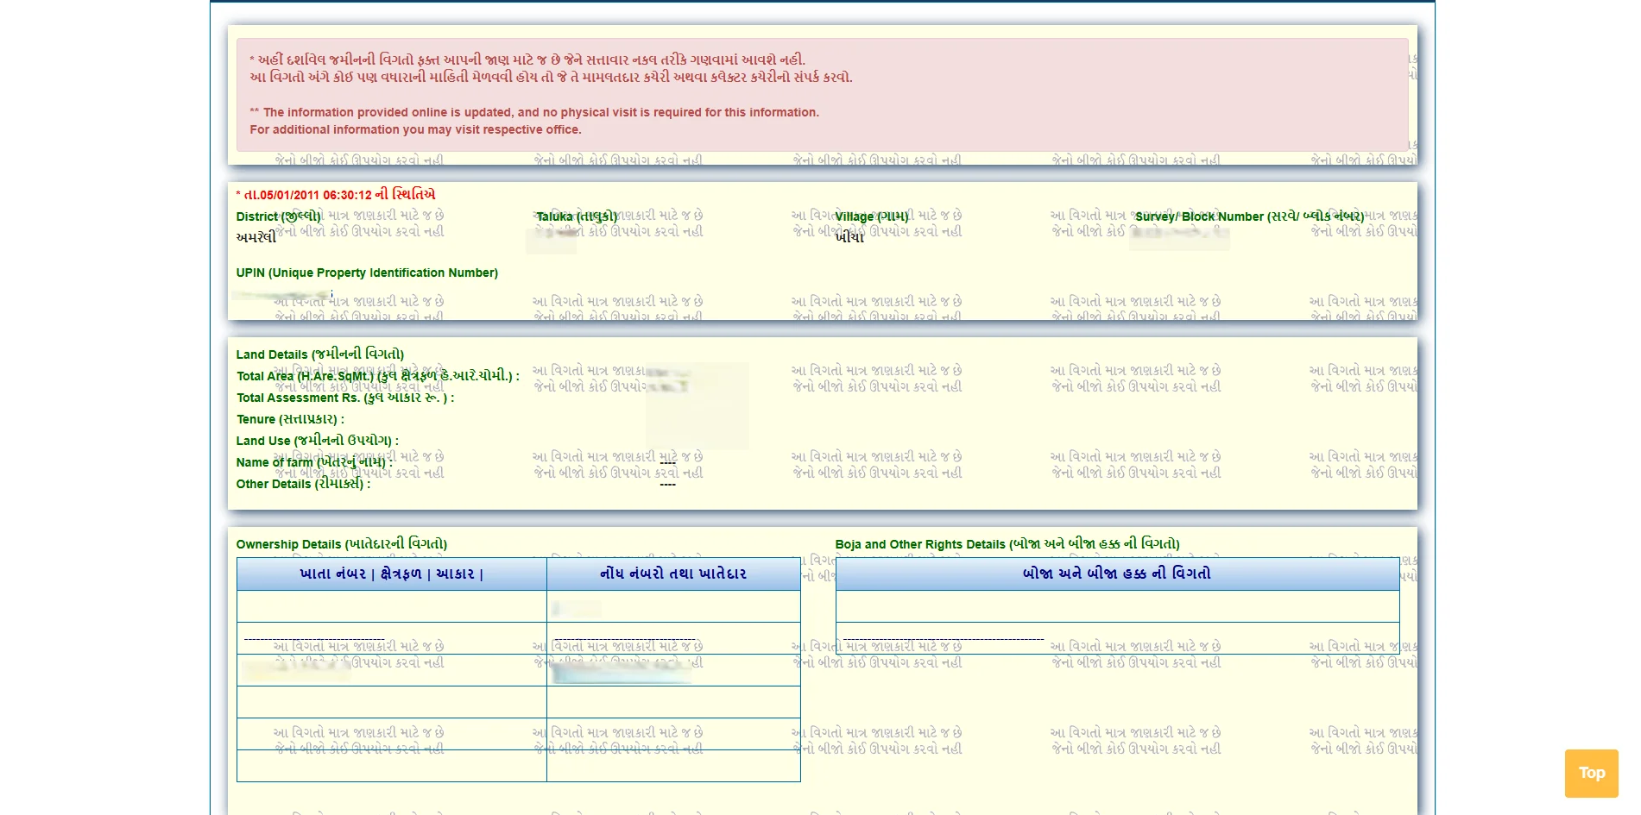This screenshot has width=1641, height=815.
Task: Click the Tenure (સત્તાપ્રકાર) label
Action: pos(290,419)
